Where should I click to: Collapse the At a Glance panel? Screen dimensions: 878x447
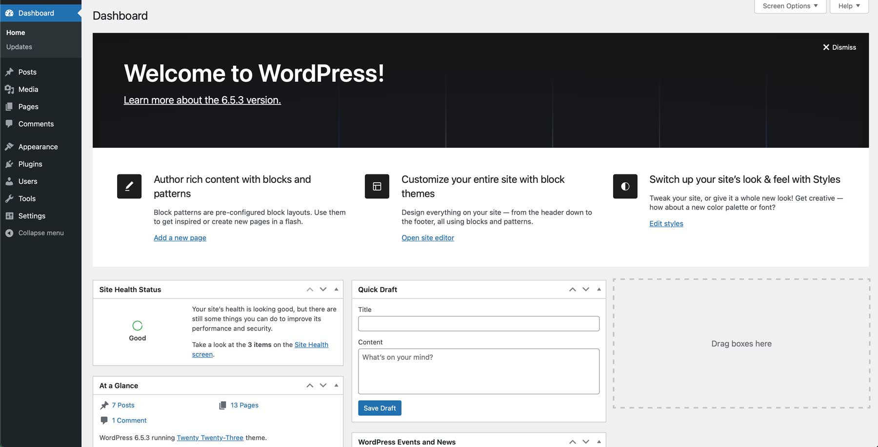[336, 385]
